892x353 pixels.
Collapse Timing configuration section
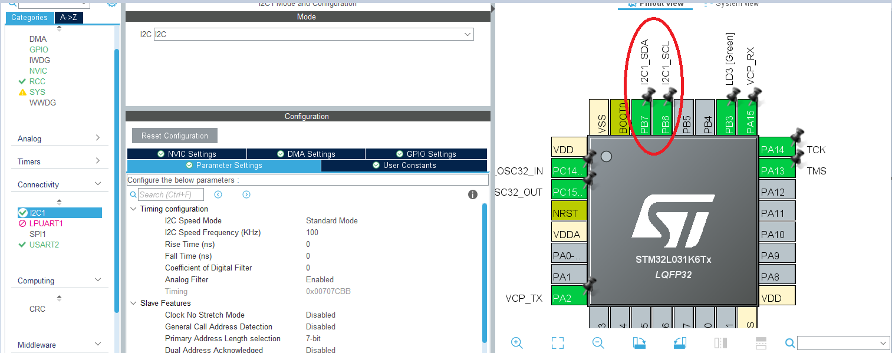coord(132,209)
